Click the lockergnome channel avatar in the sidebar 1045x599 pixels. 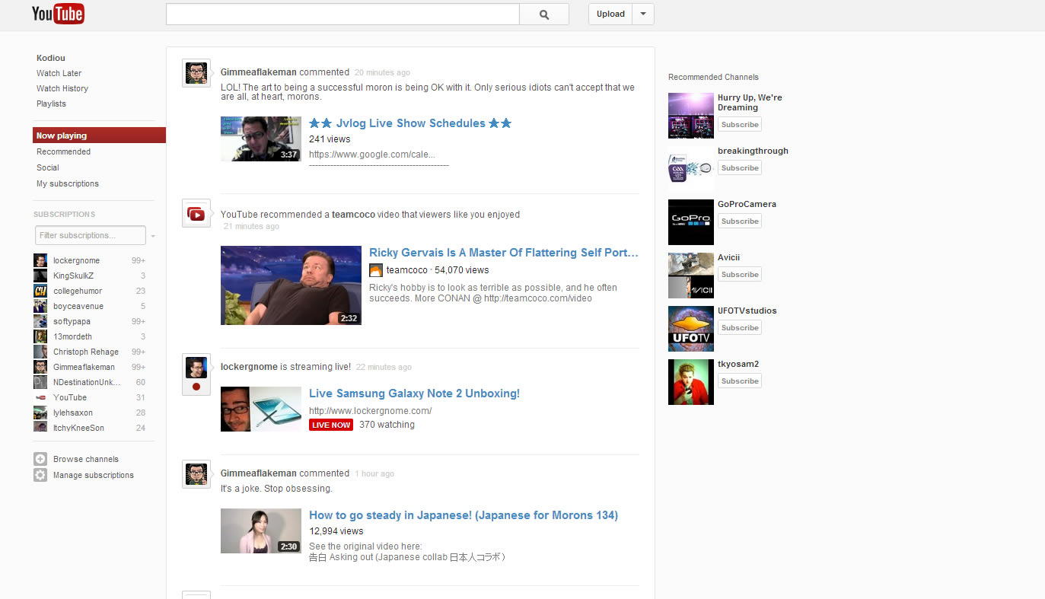(40, 260)
